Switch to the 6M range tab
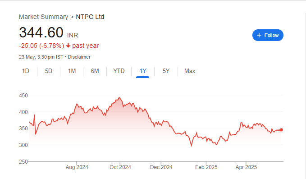306x179 pixels. (95, 71)
